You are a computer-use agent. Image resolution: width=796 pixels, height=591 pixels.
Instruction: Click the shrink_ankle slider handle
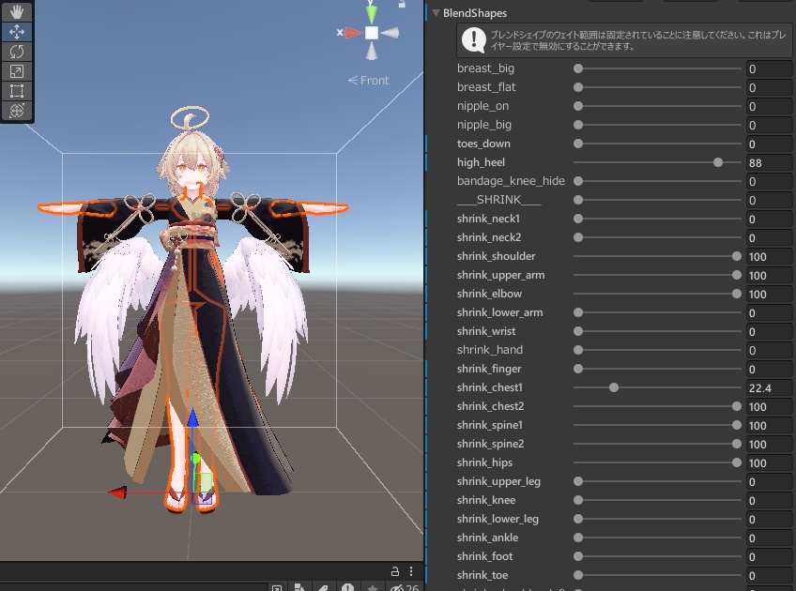tap(578, 538)
